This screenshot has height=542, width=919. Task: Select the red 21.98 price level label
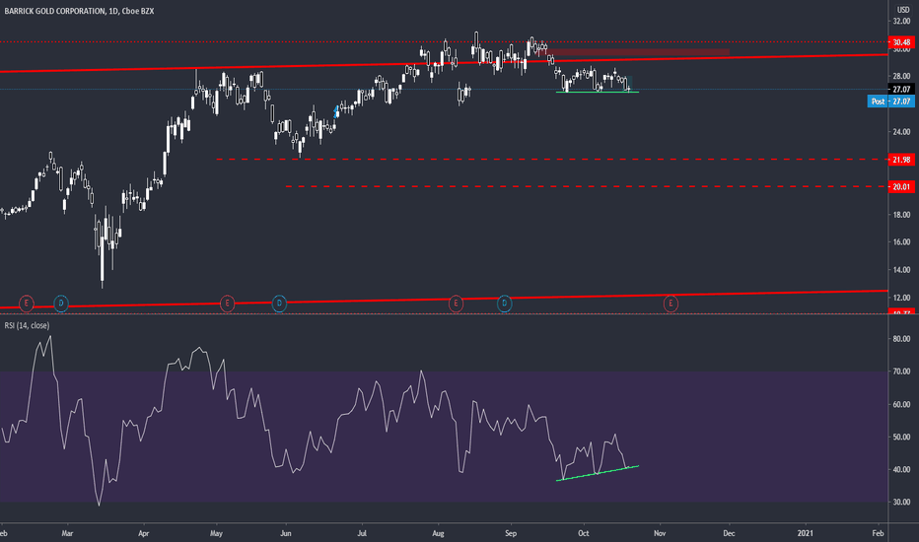901,160
